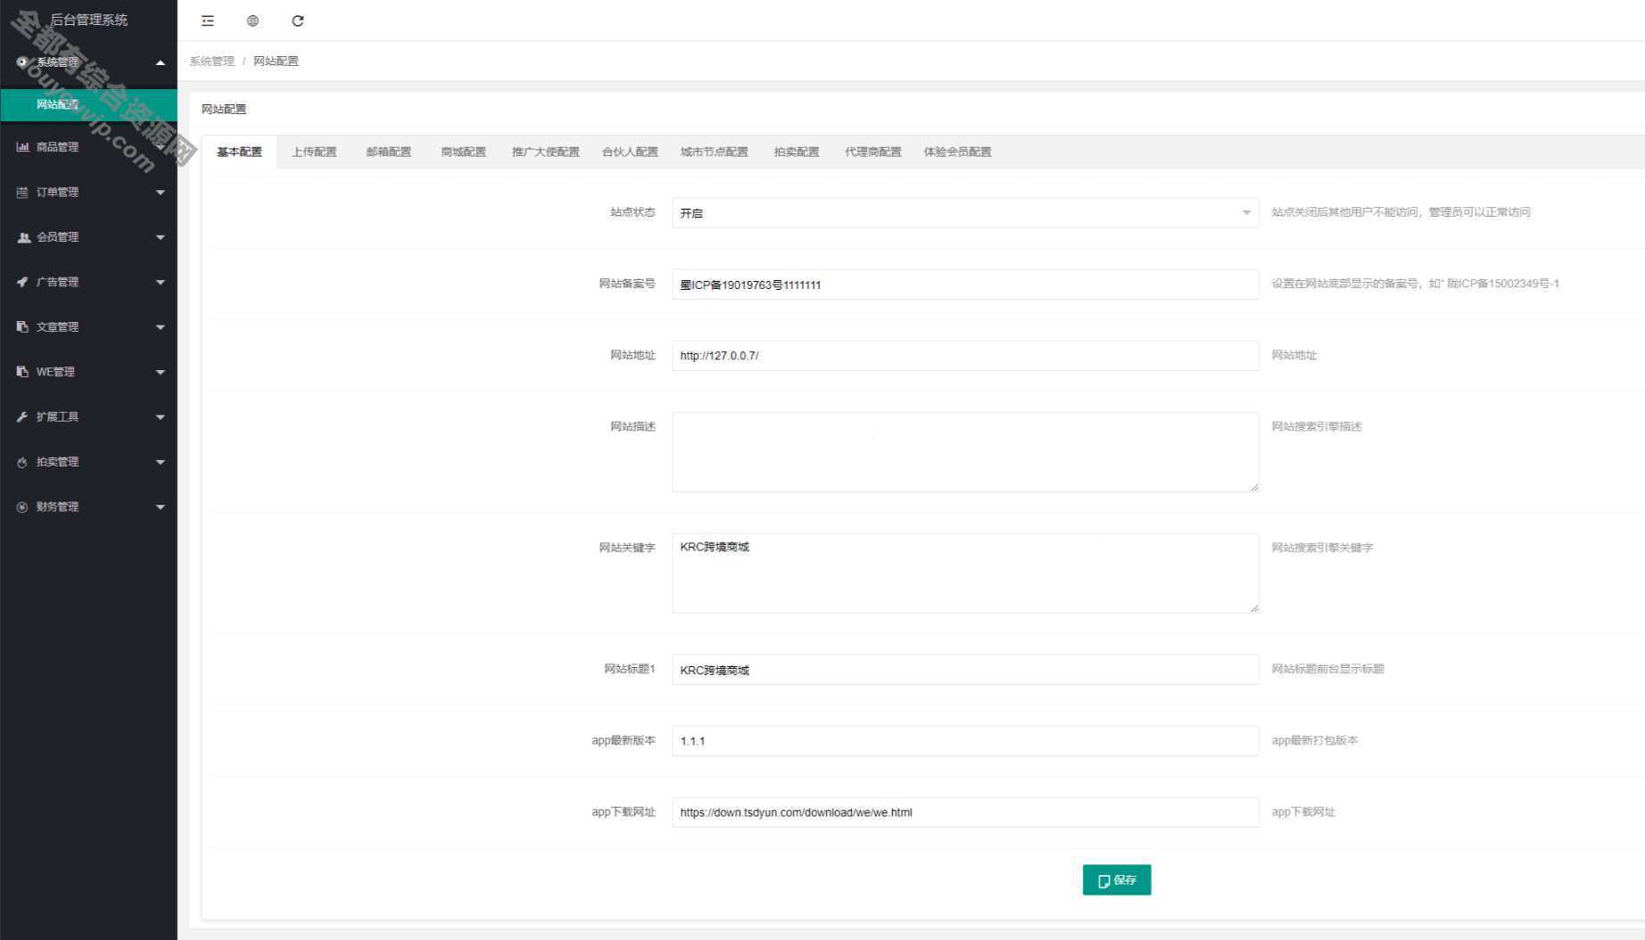Open 商品管理 sidebar menu
This screenshot has height=940, width=1645.
click(88, 147)
